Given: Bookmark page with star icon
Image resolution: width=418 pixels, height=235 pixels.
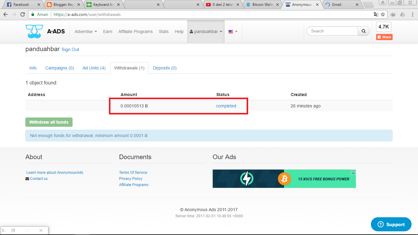Looking at the screenshot, I should pos(383,14).
